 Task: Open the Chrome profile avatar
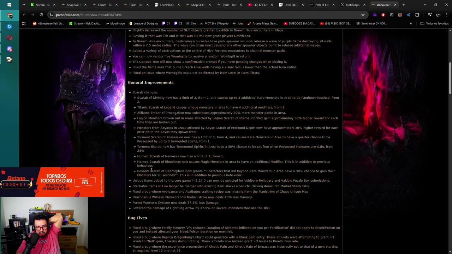coord(438,15)
